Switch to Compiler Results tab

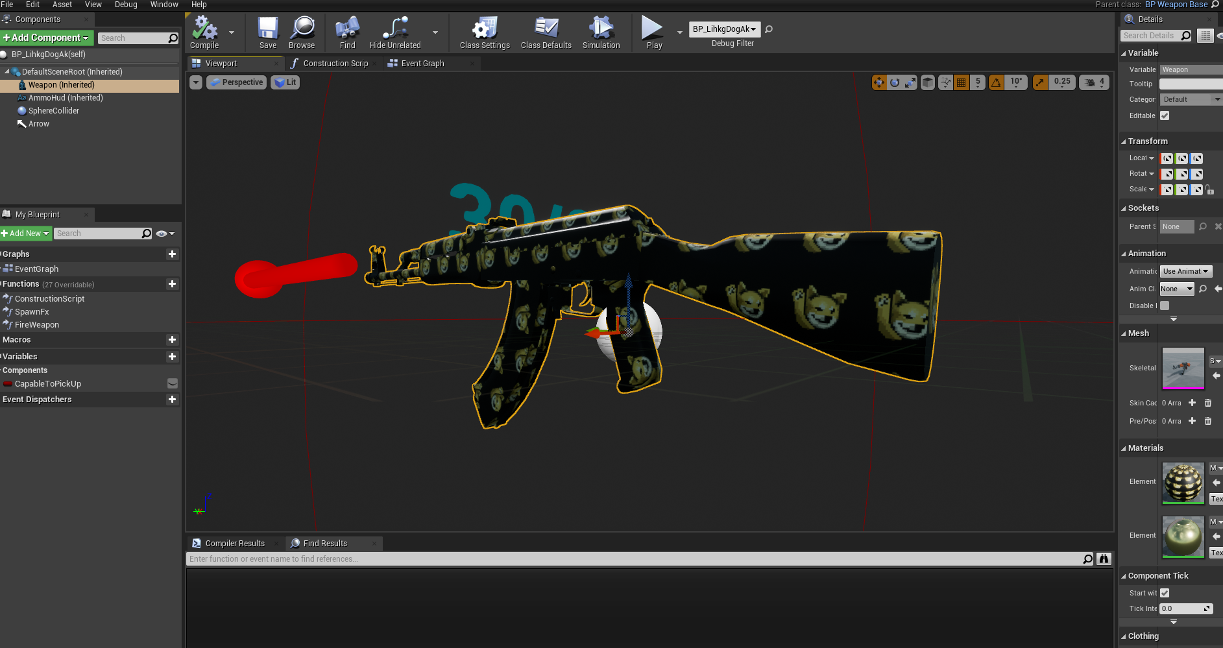pos(235,544)
